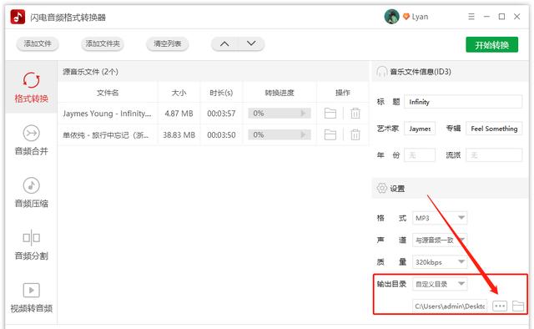The height and width of the screenshot is (329, 534).
Task: Click the 流派 input field
Action: point(494,155)
